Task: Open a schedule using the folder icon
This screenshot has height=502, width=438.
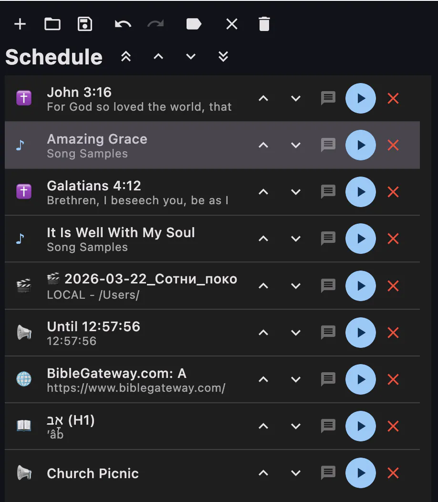Action: 52,24
